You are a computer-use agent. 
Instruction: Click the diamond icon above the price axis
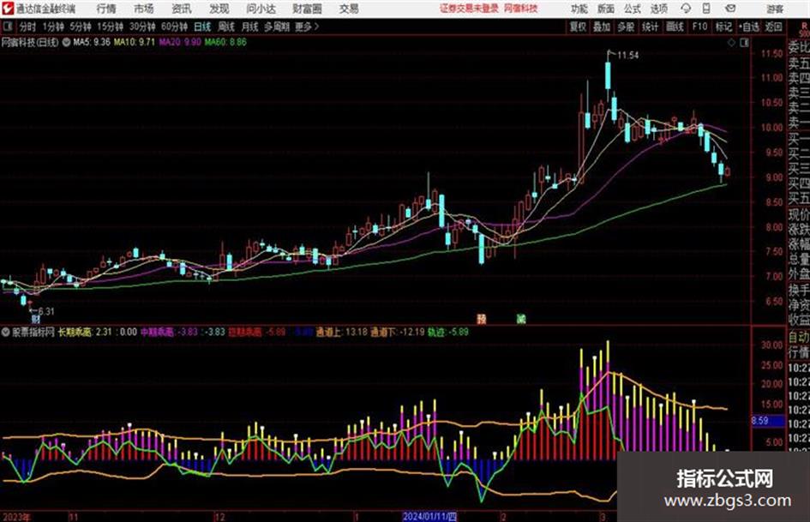[x=731, y=43]
